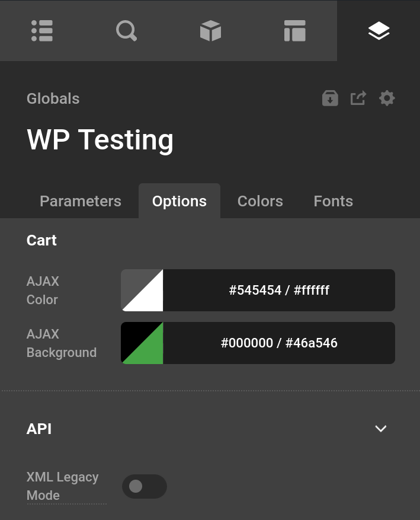
Task: Open settings via the gear icon
Action: click(x=387, y=98)
